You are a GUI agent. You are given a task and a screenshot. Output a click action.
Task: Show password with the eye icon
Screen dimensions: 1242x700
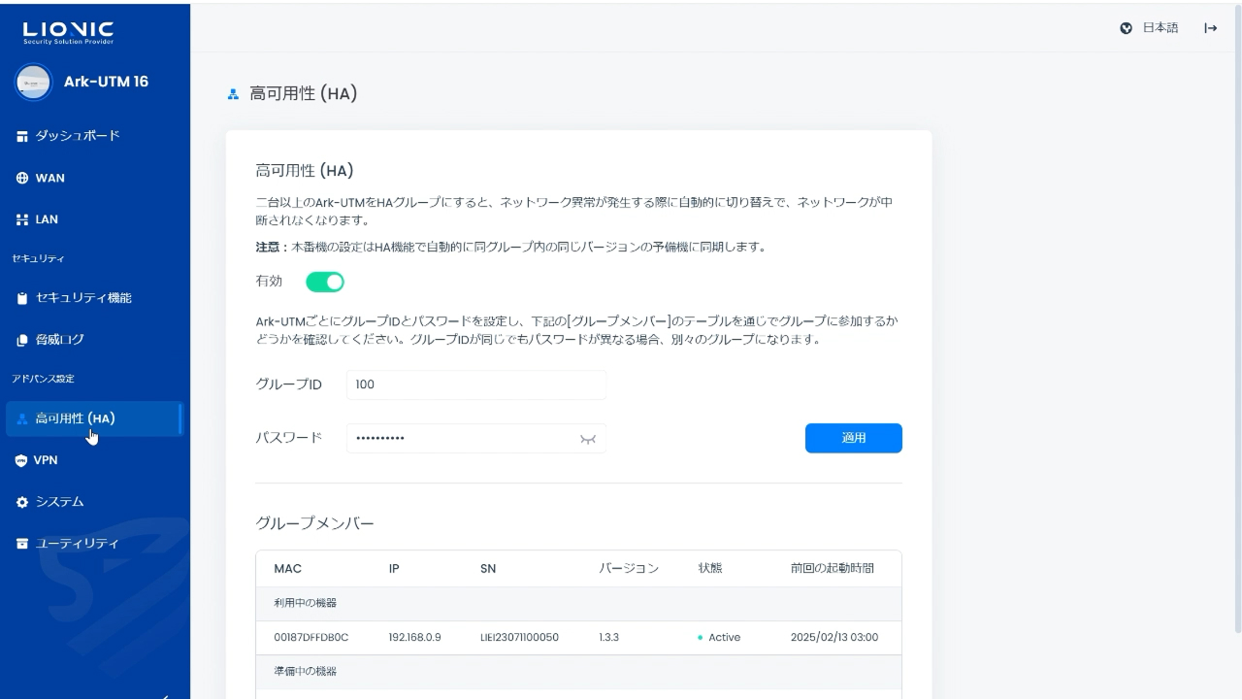(587, 439)
